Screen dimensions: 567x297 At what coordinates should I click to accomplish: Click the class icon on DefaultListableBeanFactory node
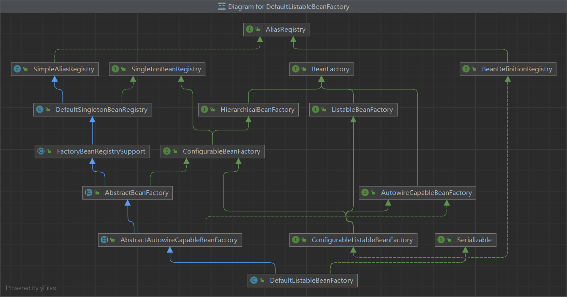click(254, 281)
